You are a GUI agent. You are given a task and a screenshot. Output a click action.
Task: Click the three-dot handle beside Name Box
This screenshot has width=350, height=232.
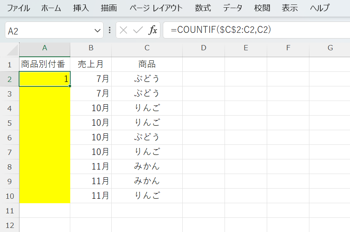tap(110, 30)
